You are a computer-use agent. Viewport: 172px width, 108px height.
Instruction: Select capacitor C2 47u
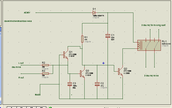pos(97,84)
